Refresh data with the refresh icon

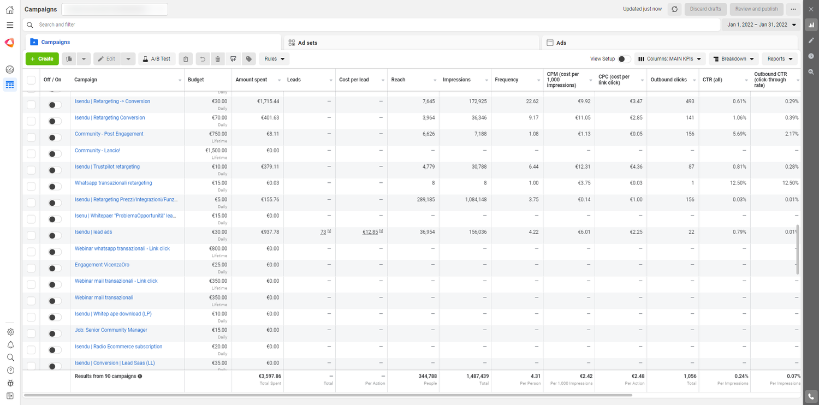click(x=675, y=9)
